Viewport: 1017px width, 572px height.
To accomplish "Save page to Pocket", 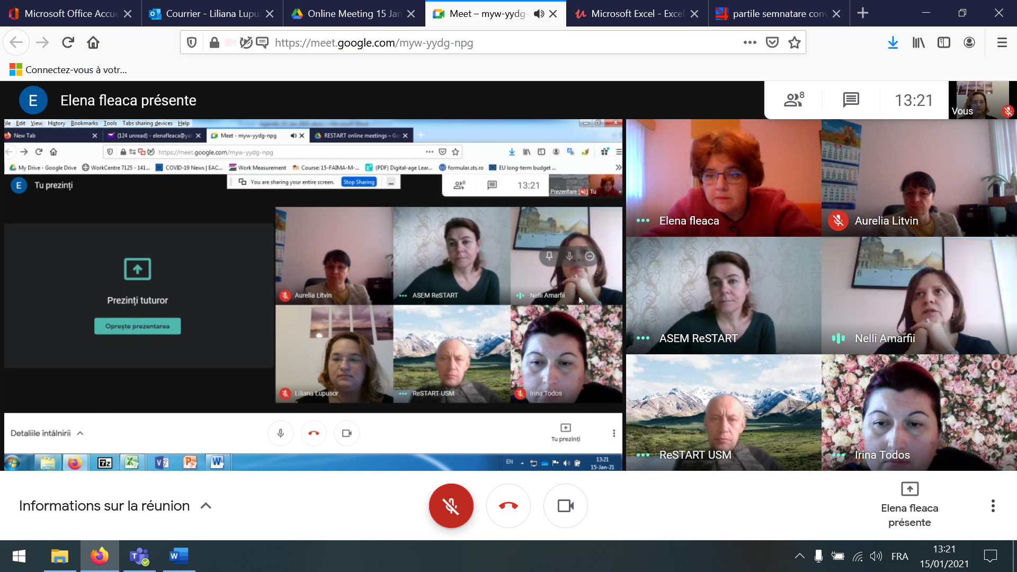I will pos(772,42).
